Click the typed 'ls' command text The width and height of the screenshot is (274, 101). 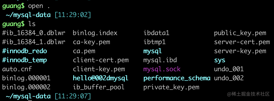32,24
